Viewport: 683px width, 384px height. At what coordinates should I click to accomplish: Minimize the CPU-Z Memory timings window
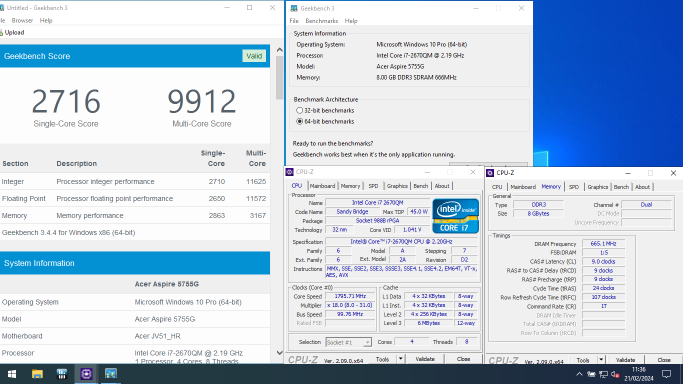pos(627,173)
